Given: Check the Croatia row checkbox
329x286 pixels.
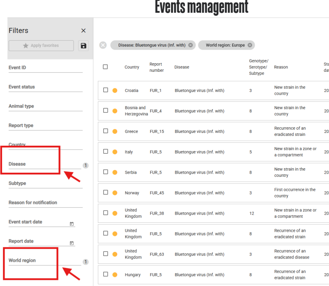Looking at the screenshot, I should point(105,90).
